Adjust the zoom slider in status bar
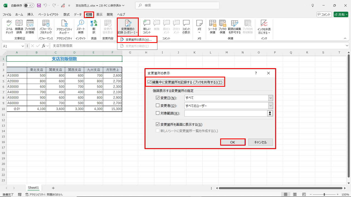This screenshot has width=351, height=197. tap(324, 195)
